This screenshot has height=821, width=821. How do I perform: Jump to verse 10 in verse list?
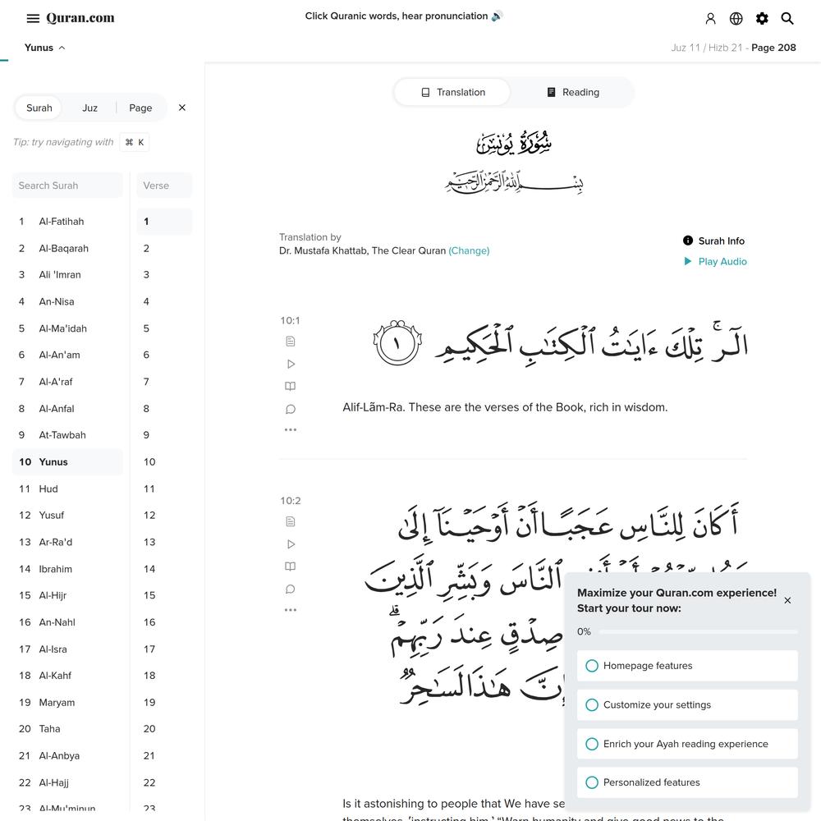[x=164, y=461]
